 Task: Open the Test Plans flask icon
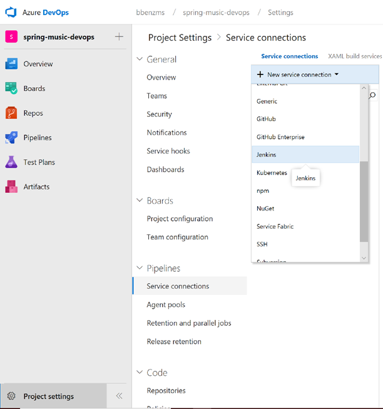pyautogui.click(x=11, y=162)
